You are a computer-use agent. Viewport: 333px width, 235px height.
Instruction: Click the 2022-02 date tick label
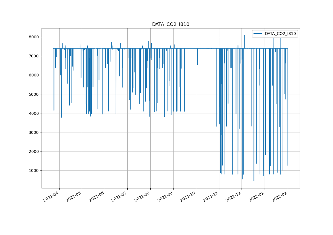coord(280,197)
